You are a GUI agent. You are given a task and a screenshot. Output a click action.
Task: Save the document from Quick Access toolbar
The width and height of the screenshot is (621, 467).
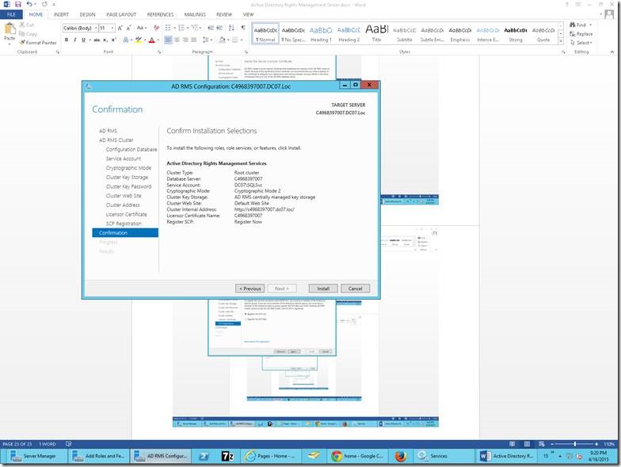[x=18, y=5]
